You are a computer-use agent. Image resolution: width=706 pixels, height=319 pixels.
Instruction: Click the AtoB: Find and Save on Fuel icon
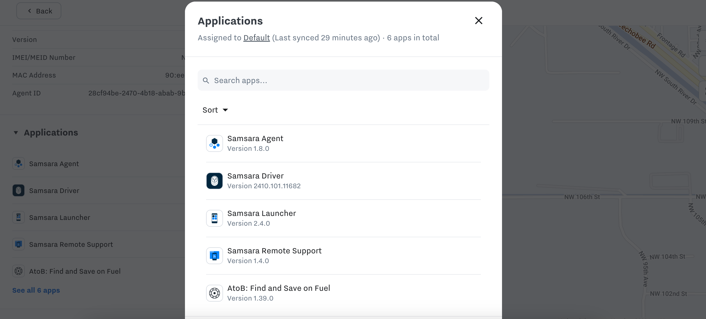[x=215, y=293]
